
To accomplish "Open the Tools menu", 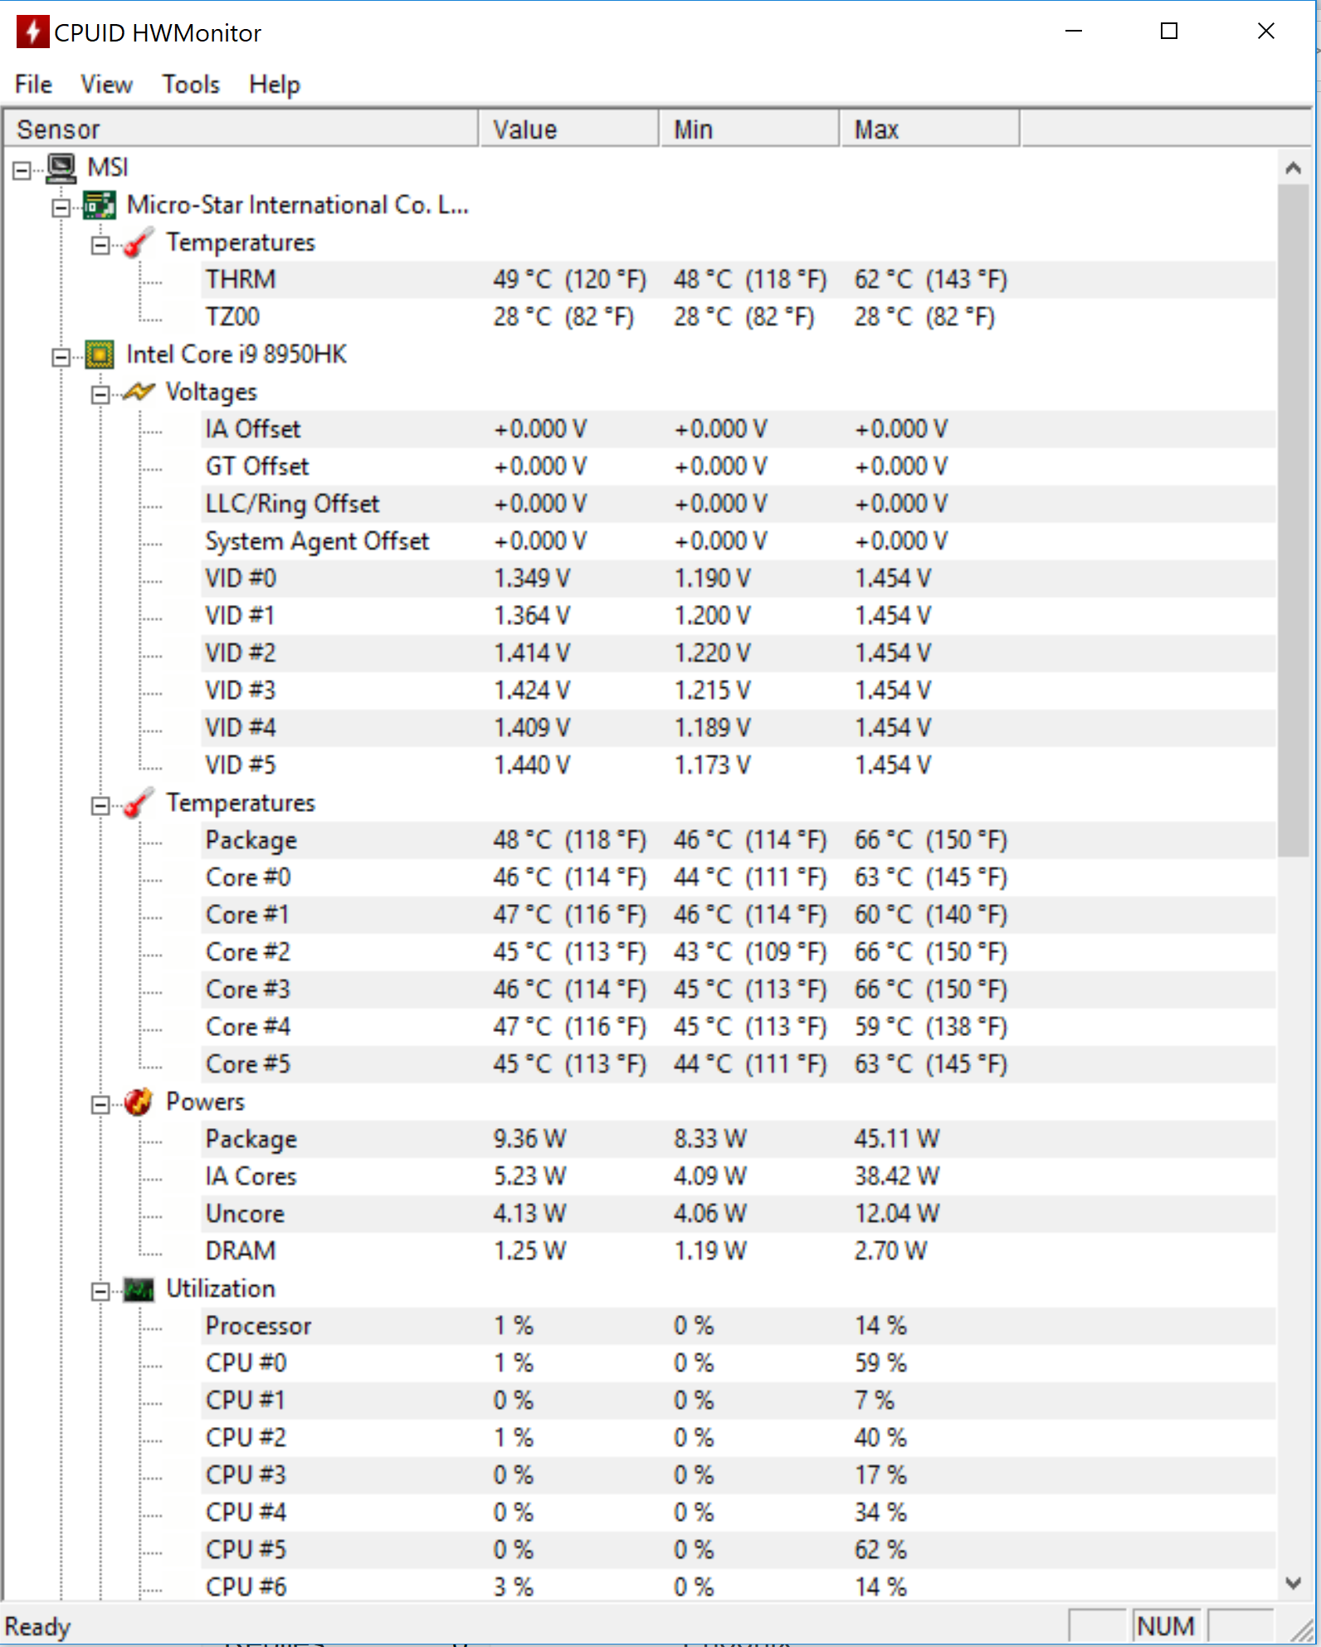I will coord(191,85).
